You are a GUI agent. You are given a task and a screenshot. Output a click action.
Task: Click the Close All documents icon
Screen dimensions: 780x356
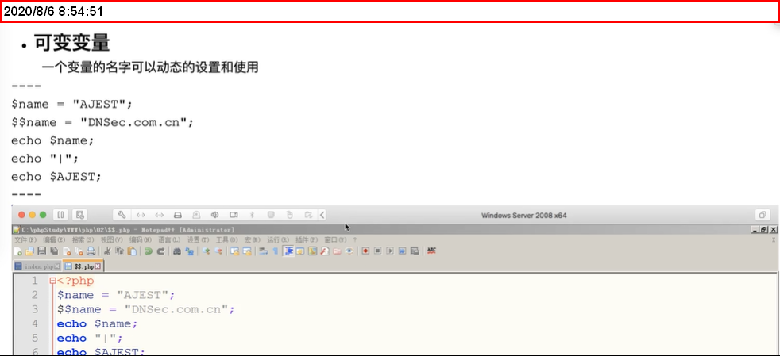pyautogui.click(x=79, y=251)
